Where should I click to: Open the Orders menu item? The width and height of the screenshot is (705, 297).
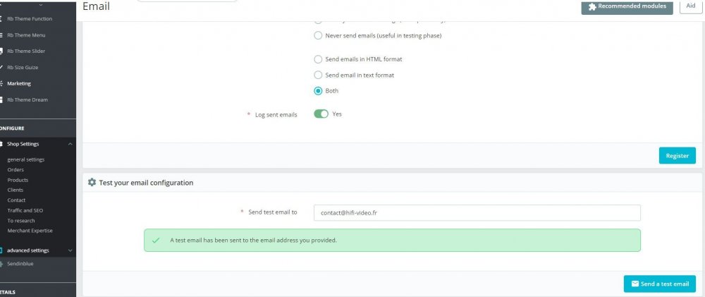16,170
